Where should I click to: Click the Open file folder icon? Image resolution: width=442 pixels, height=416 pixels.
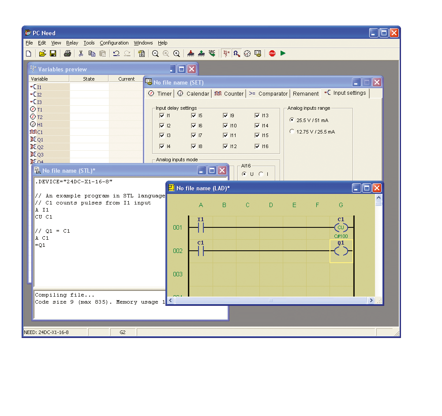pos(42,53)
